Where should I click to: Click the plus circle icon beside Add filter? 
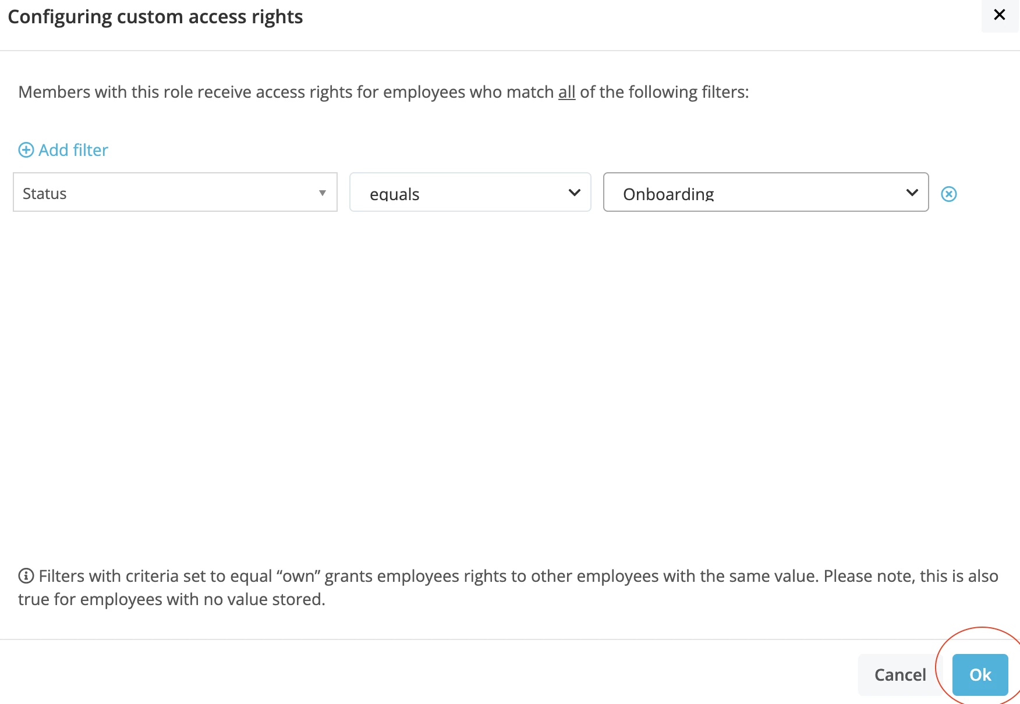(26, 150)
